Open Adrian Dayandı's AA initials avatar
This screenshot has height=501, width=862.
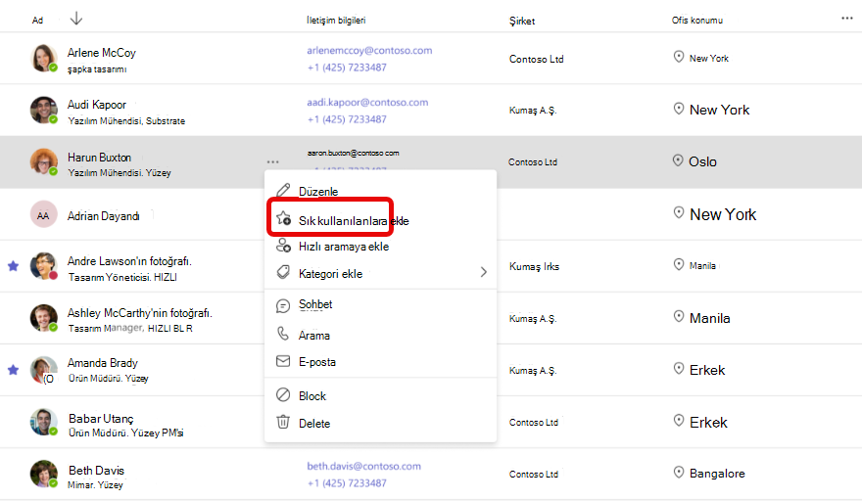43,214
